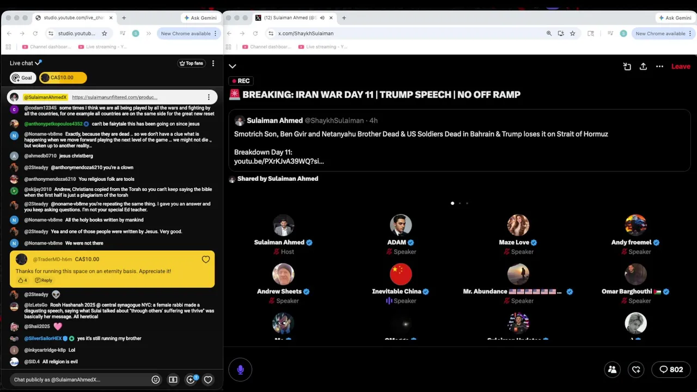Click site info icon in x.com address bar
This screenshot has width=697, height=392.
tap(271, 33)
